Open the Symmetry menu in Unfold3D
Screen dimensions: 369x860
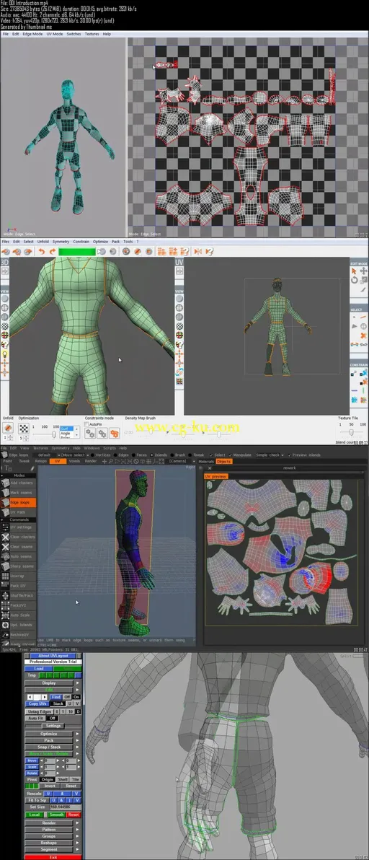(x=61, y=241)
